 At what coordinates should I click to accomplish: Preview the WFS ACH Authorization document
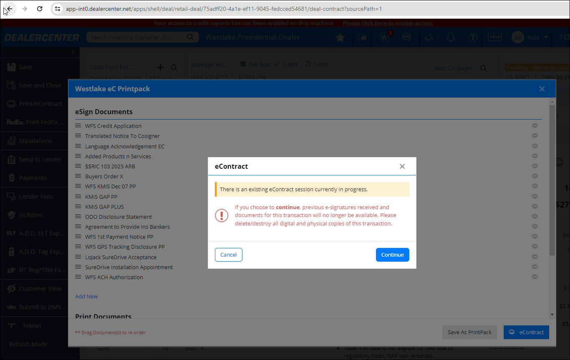(x=535, y=277)
